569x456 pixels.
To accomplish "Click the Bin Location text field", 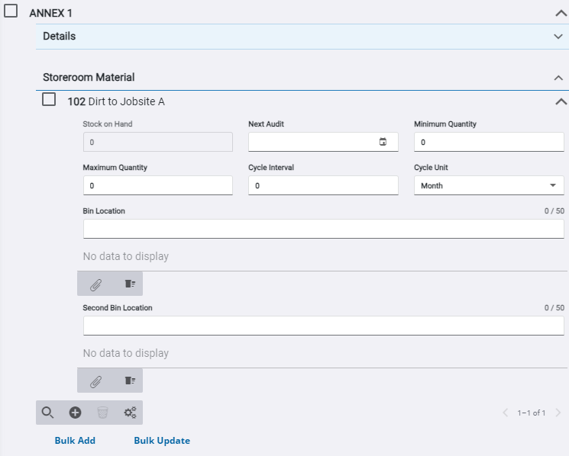I will pos(323,229).
